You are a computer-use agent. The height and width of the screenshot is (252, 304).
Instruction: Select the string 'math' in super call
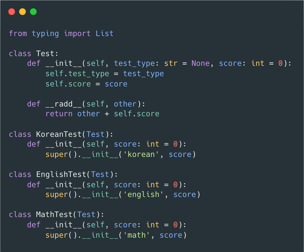point(136,235)
